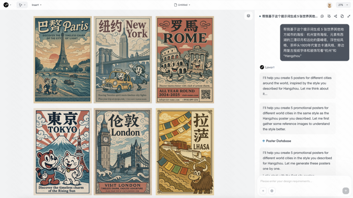
Task: Open the layers panel button
Action: [248, 16]
